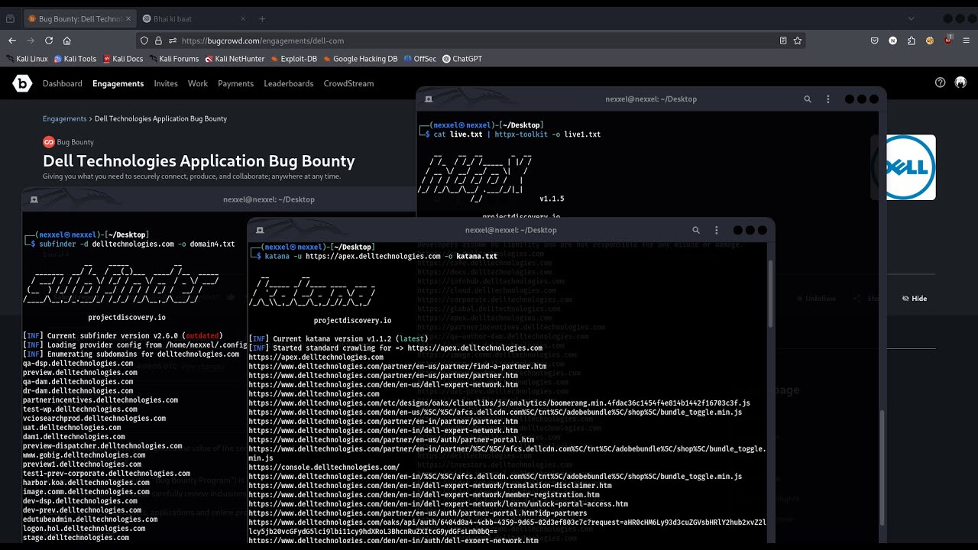Open the Kali Linux bookmark
Image resolution: width=978 pixels, height=550 pixels.
27,59
